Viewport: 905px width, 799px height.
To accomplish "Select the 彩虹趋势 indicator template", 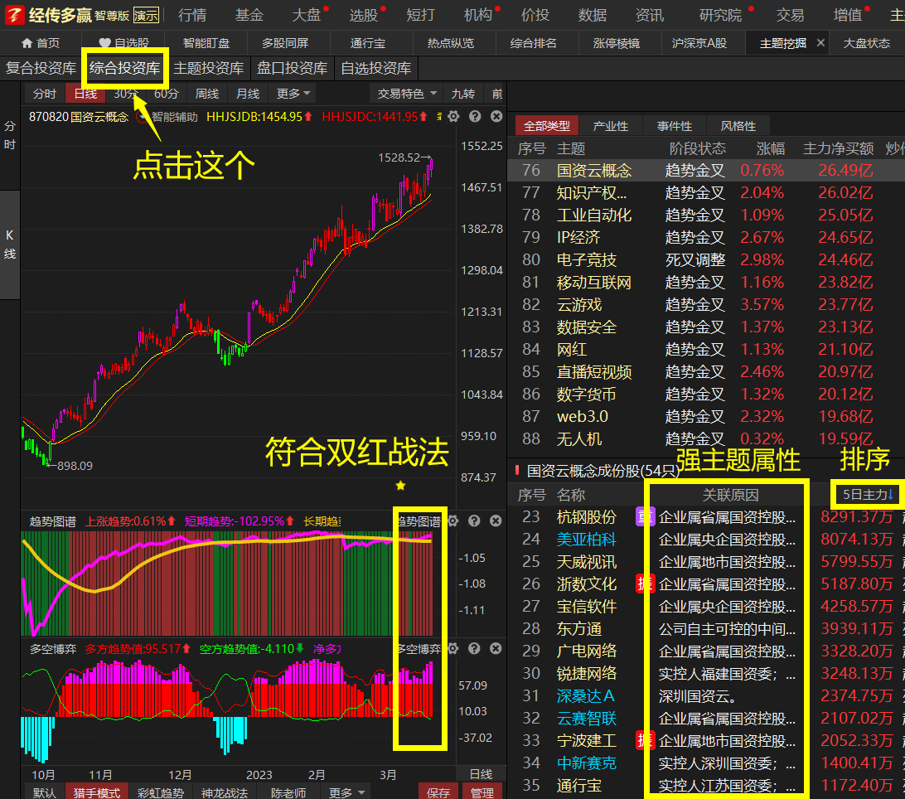I will coord(161,792).
